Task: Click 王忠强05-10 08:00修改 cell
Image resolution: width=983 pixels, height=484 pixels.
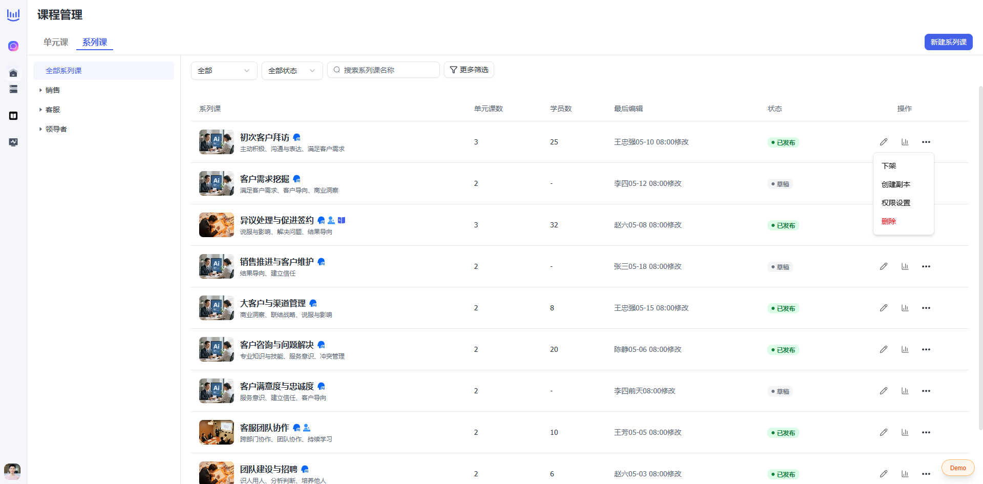Action: (651, 142)
